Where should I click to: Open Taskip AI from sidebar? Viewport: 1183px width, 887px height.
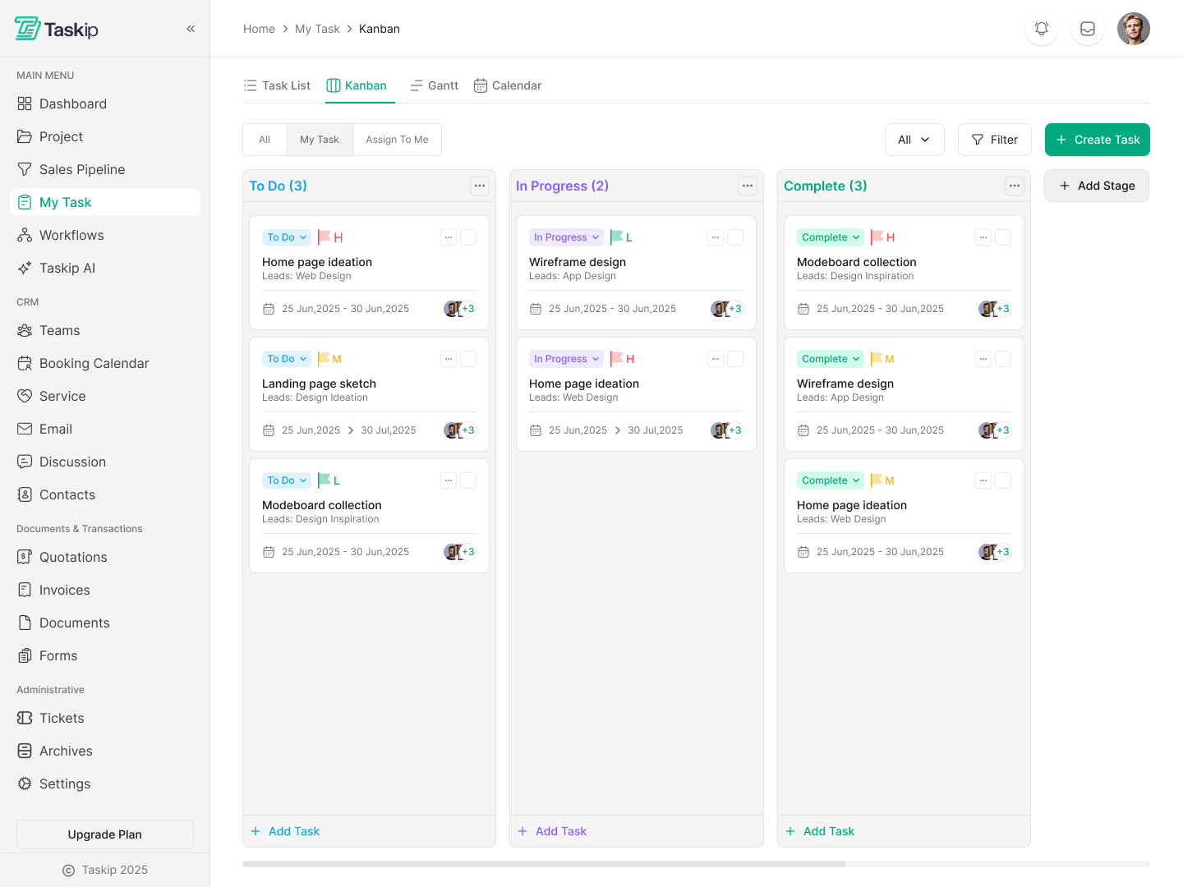point(67,268)
